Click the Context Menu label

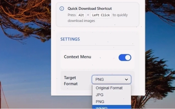point(77,57)
